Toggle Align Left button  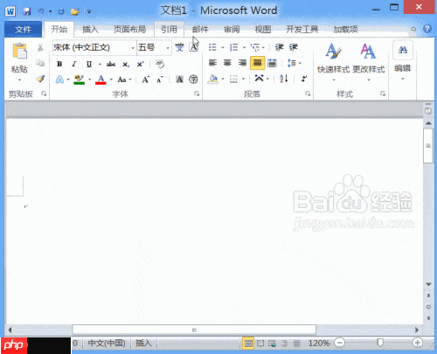[x=213, y=63]
